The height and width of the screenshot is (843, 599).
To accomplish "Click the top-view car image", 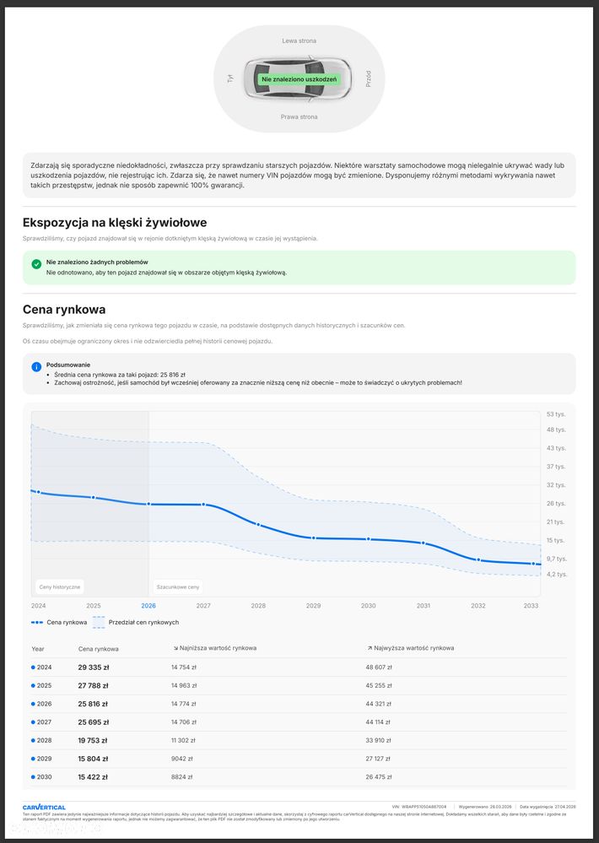I will pyautogui.click(x=299, y=78).
